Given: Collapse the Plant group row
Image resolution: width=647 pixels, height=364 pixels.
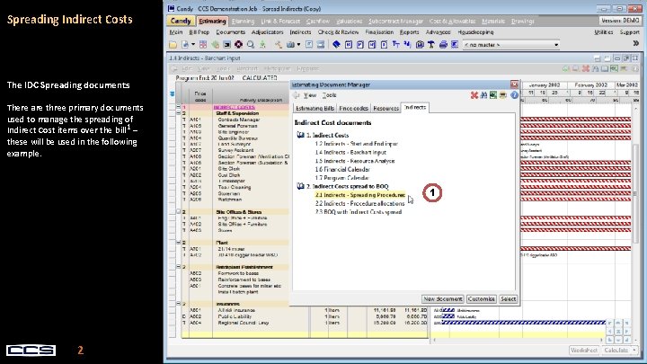Looking at the screenshot, I should [179, 243].
